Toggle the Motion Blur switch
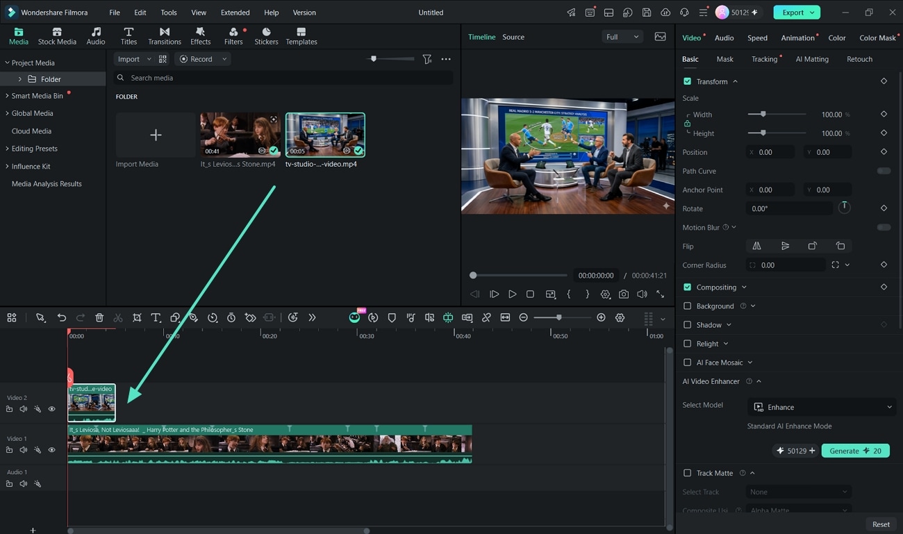The image size is (903, 534). click(x=884, y=227)
